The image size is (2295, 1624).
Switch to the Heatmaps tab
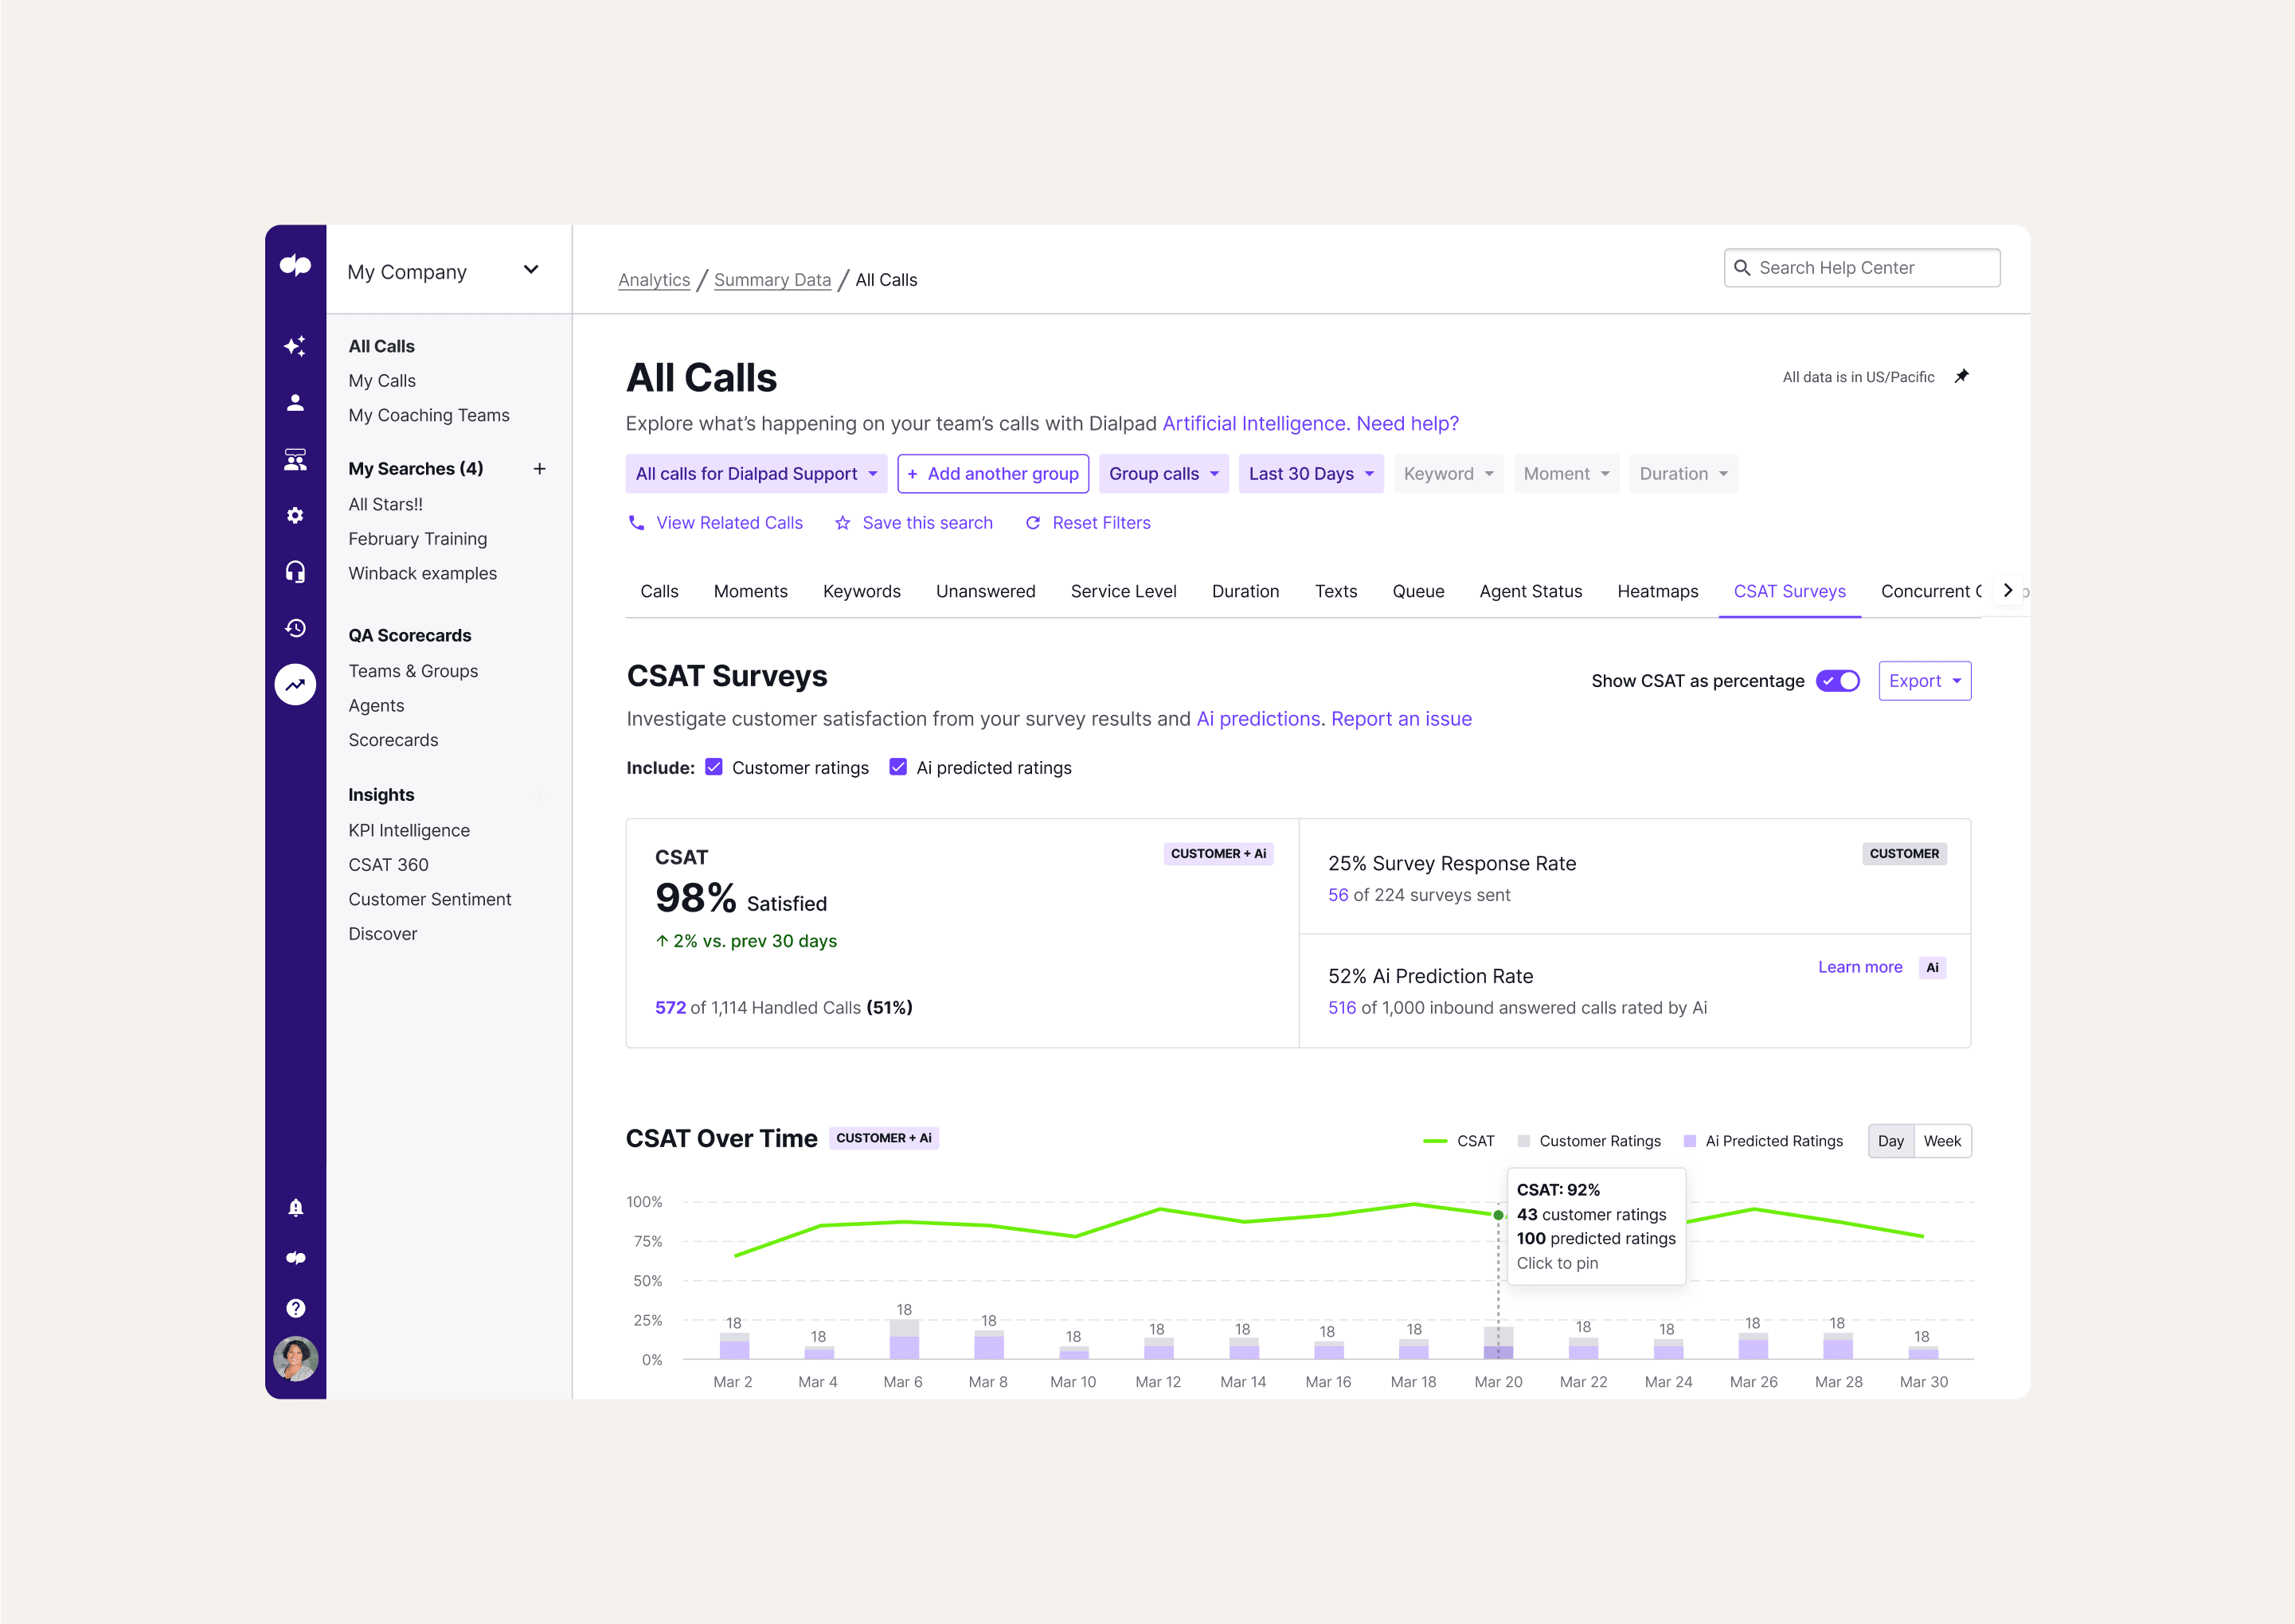click(x=1657, y=591)
